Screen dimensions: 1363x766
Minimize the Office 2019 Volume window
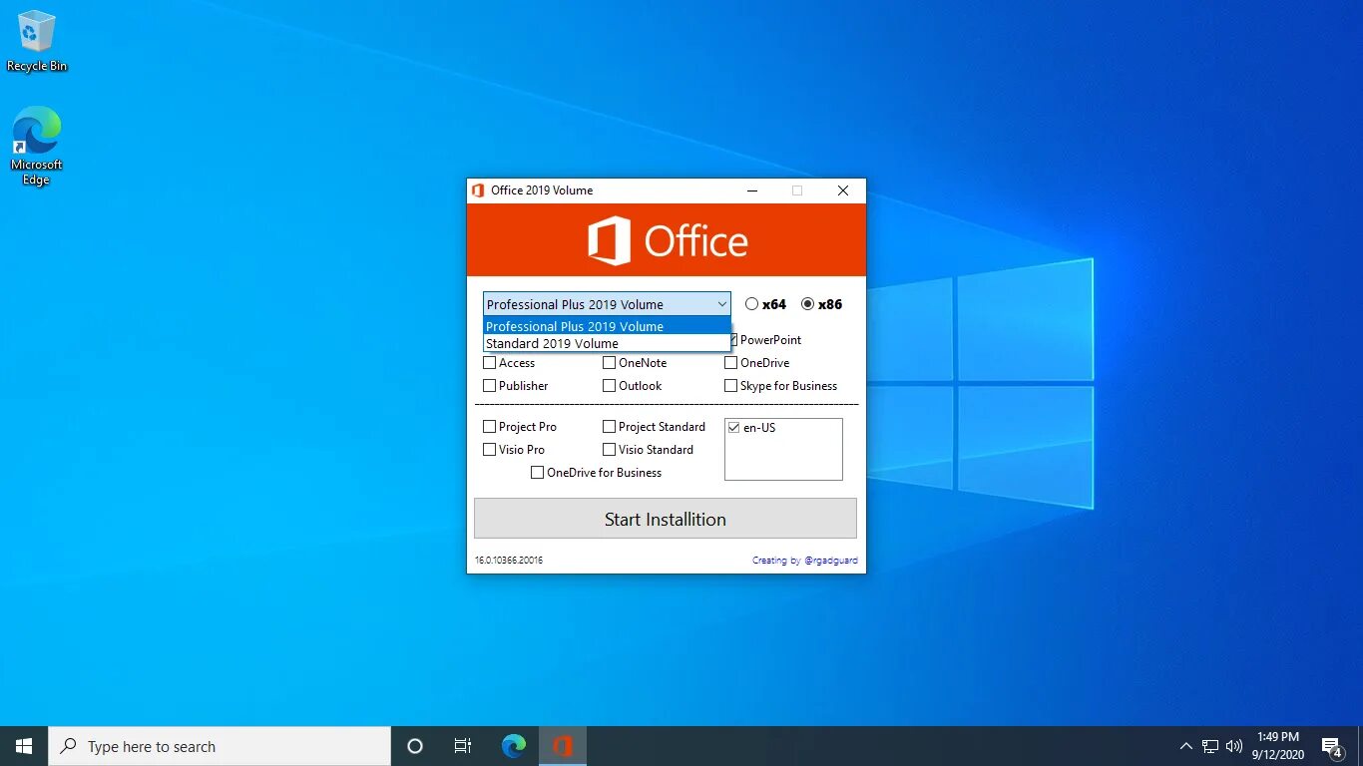click(x=751, y=191)
